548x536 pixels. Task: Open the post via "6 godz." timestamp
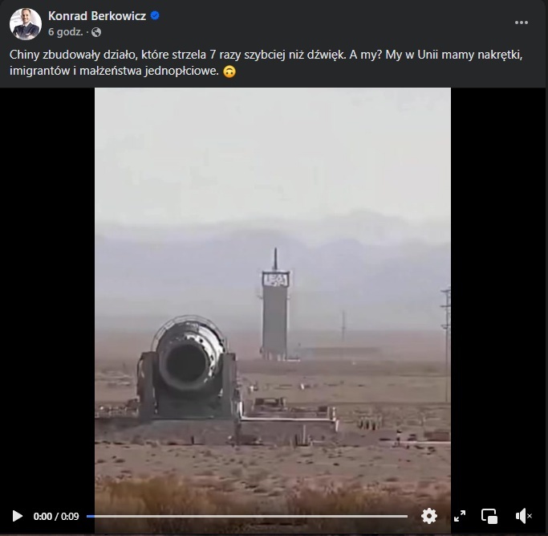65,32
